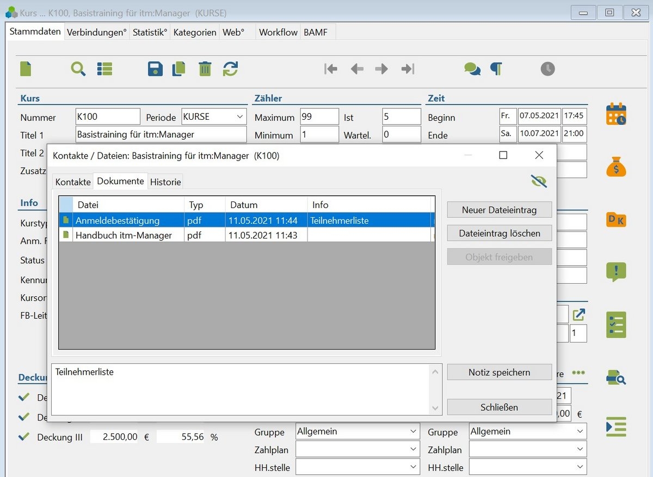Image resolution: width=653 pixels, height=477 pixels.
Task: Expand the Periode KURSE dropdown
Action: (x=240, y=117)
